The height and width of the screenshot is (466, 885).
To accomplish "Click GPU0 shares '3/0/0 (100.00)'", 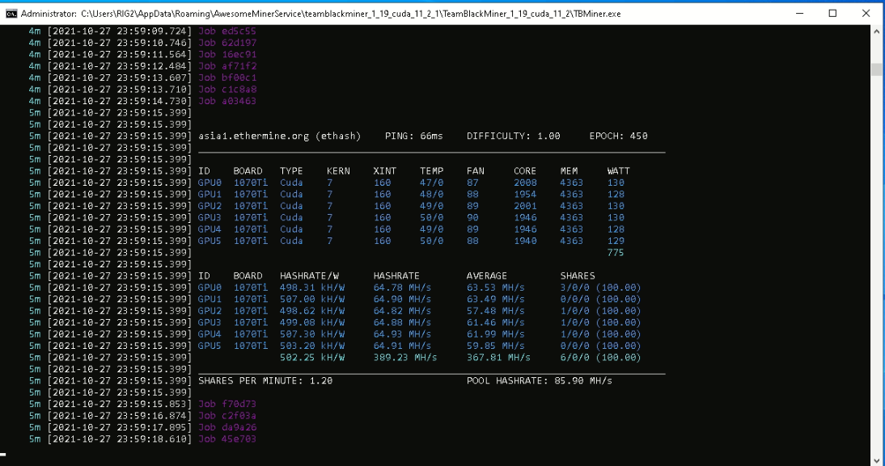I will (x=600, y=288).
